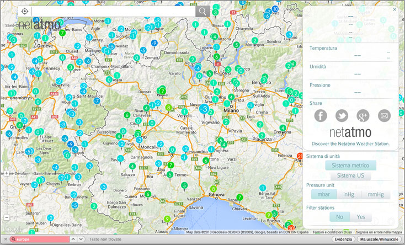
Task: Select Sistema metrico unit system
Action: 350,166
